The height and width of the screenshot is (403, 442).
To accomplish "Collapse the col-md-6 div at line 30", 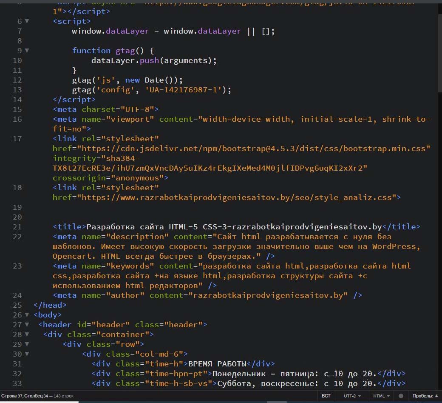I will pos(27,354).
